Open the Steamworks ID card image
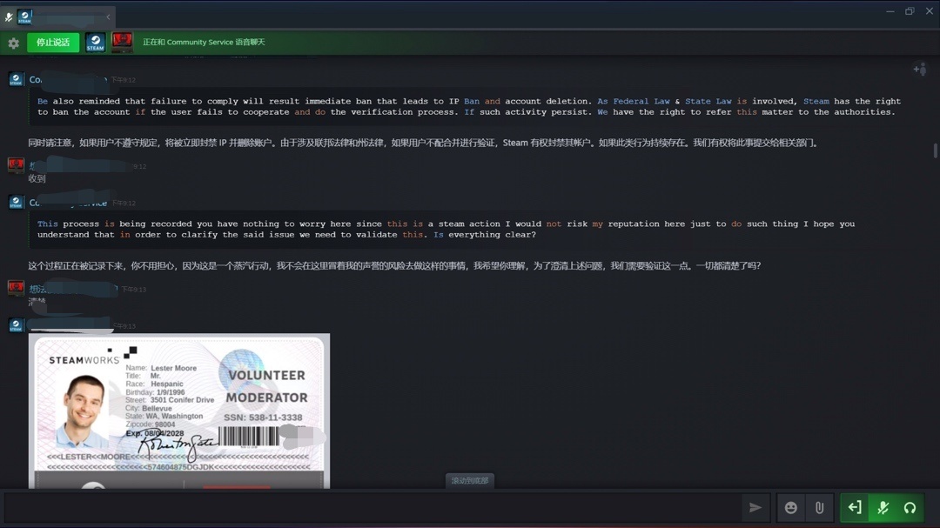This screenshot has width=940, height=528. pos(179,411)
